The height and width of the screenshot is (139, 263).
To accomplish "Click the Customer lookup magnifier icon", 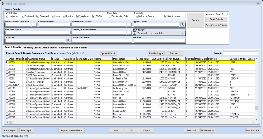I will (x=68, y=41).
